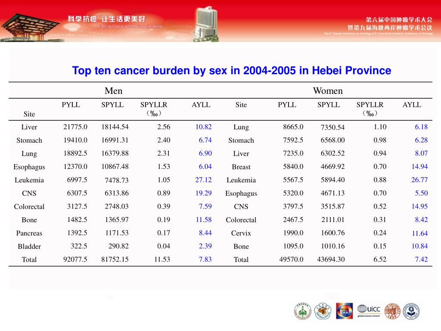Click the blue total AYLL 7.83

pos(205,259)
